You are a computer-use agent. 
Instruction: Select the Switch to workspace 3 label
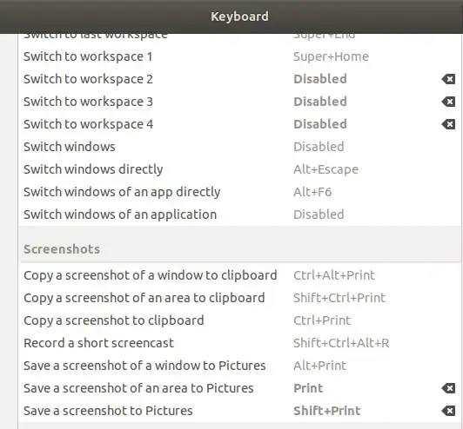tap(88, 102)
